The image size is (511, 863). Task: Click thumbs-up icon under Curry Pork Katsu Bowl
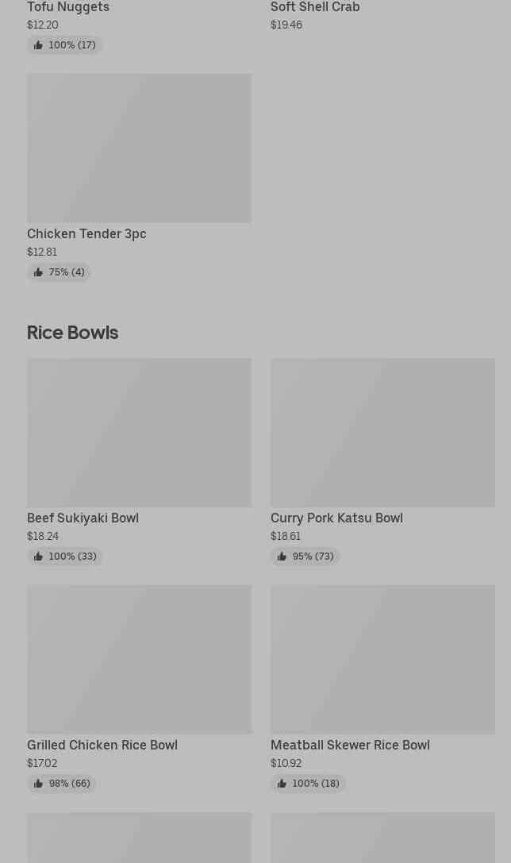click(x=282, y=557)
